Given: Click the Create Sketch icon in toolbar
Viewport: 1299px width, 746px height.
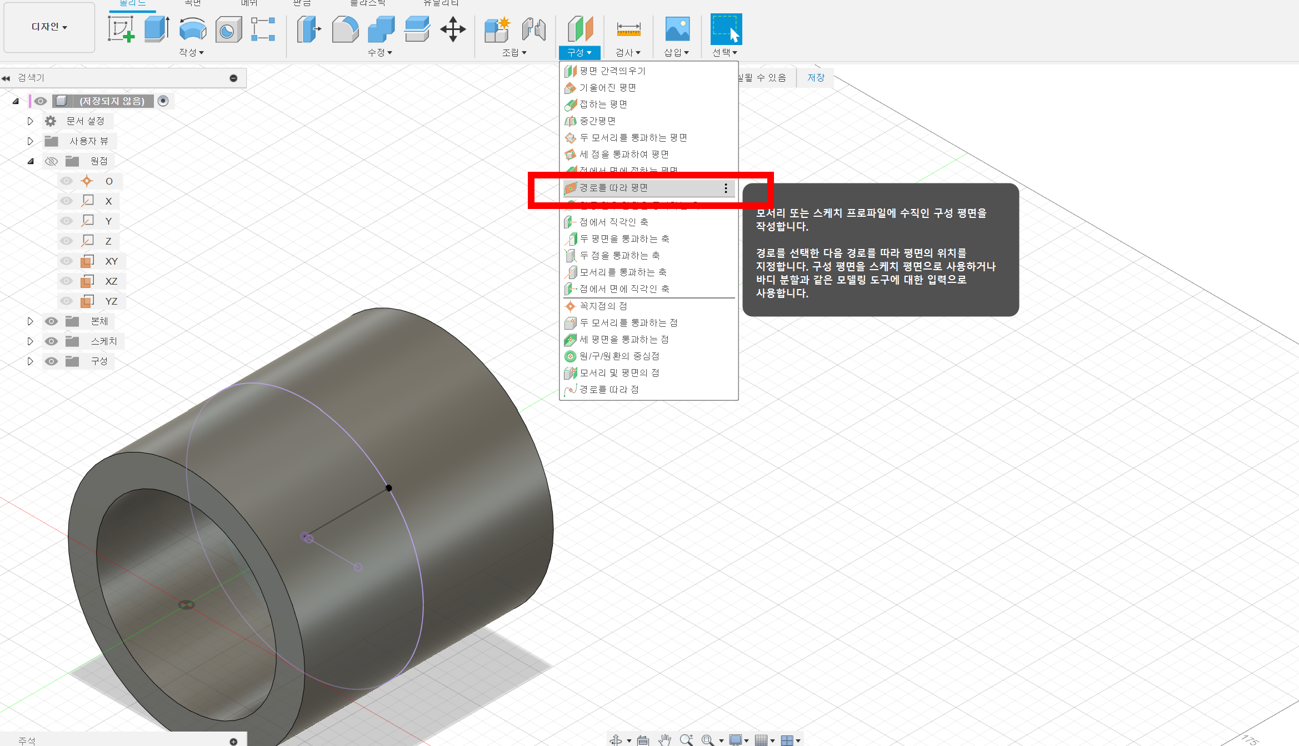Looking at the screenshot, I should click(x=121, y=29).
